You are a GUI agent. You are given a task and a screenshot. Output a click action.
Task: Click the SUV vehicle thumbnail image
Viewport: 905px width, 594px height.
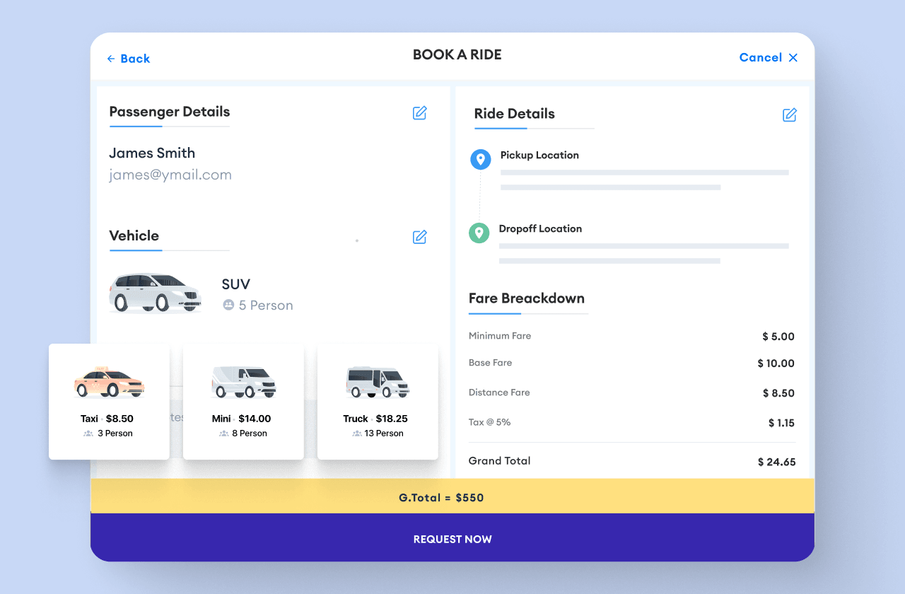(x=156, y=292)
